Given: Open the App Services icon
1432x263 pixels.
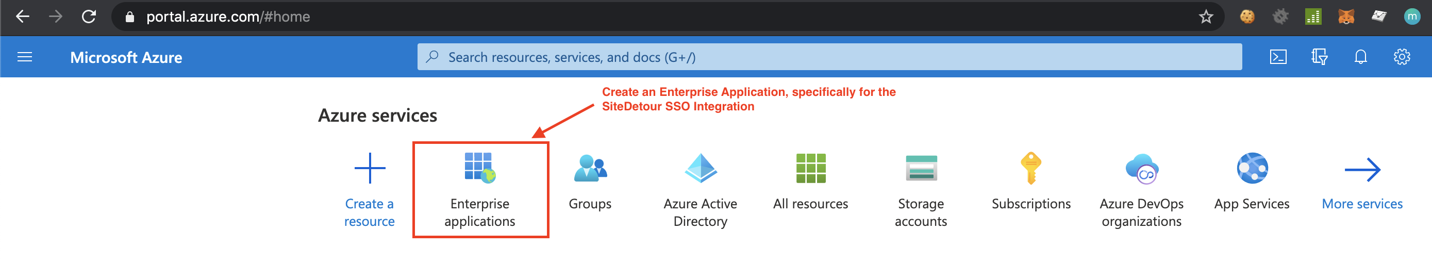Looking at the screenshot, I should [x=1252, y=168].
